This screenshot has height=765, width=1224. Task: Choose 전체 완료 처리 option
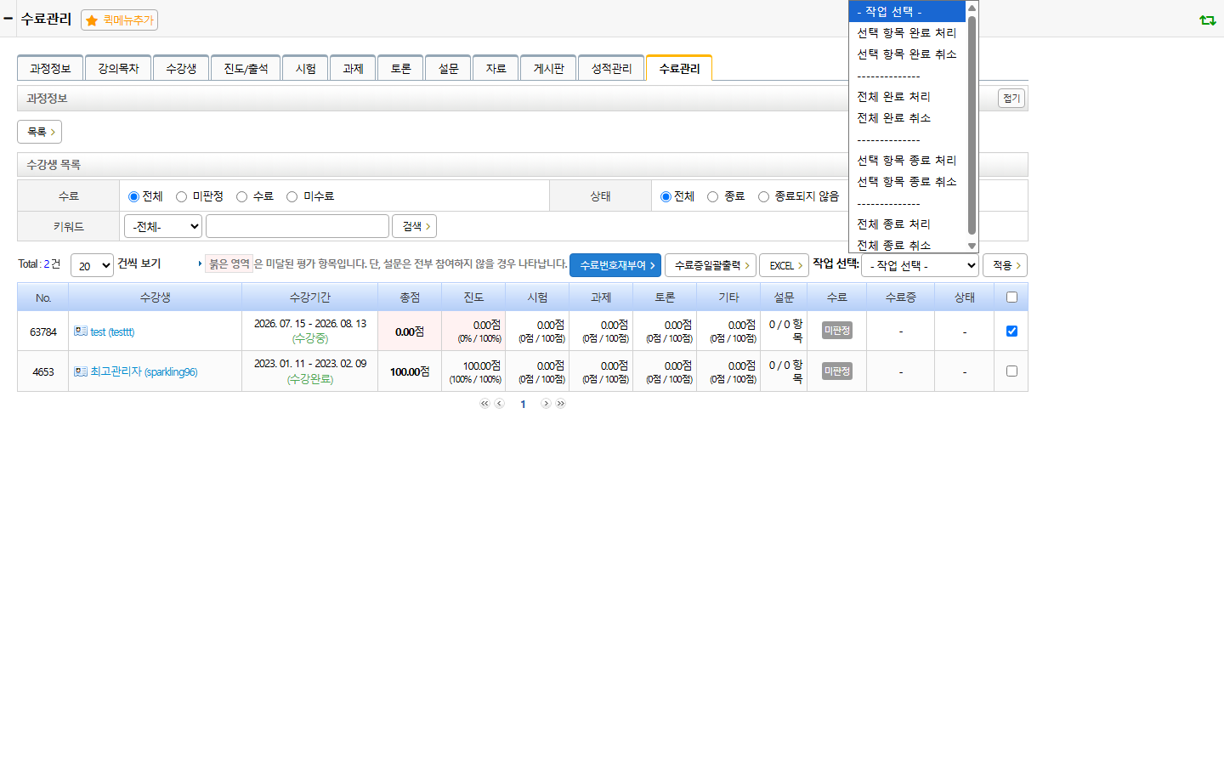coord(907,97)
